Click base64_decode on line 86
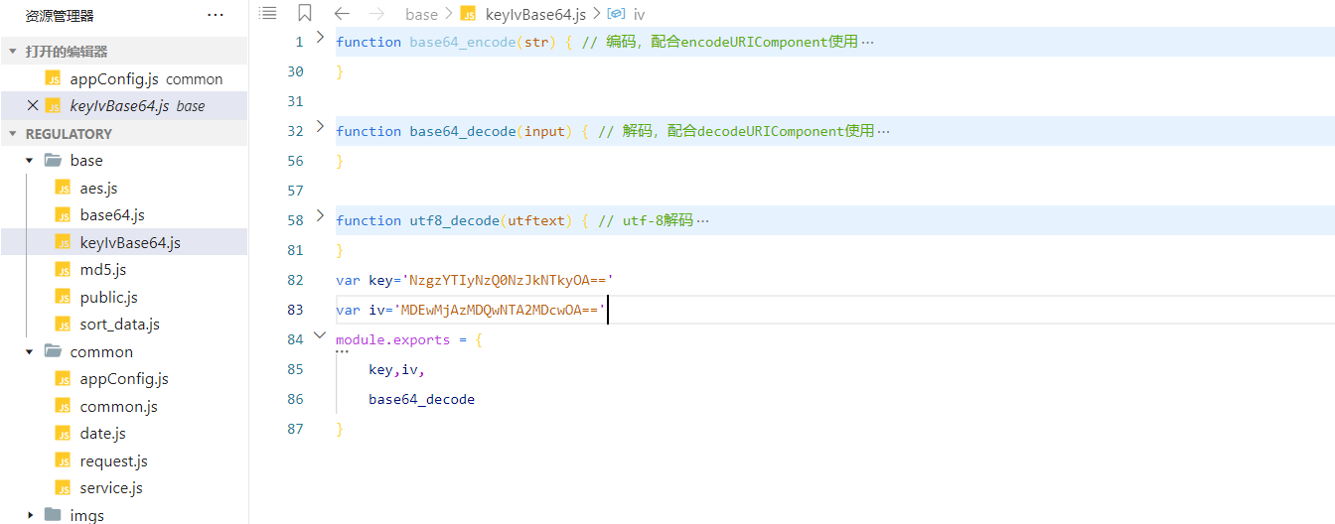Viewport: 1335px width, 524px height. [x=421, y=399]
